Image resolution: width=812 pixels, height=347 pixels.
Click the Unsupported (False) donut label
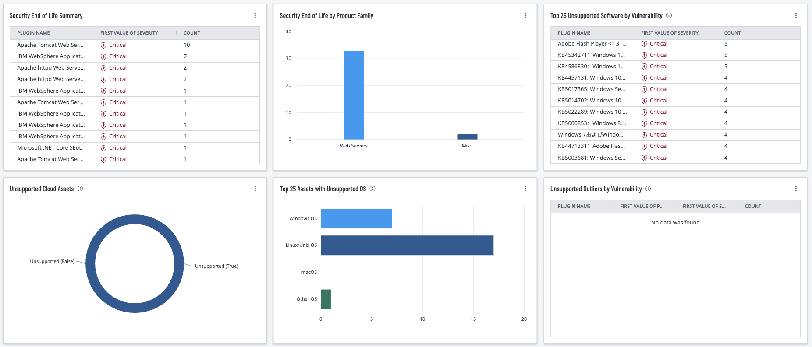pos(52,261)
